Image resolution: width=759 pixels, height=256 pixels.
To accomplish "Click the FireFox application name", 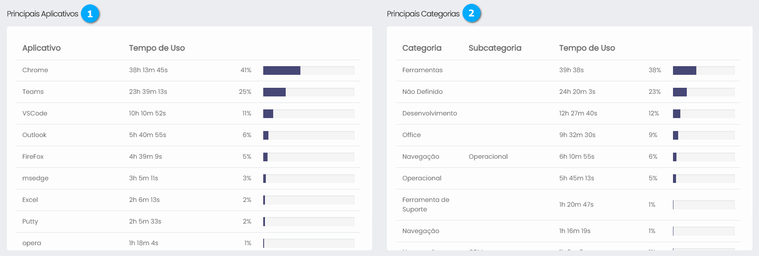I will coord(33,157).
